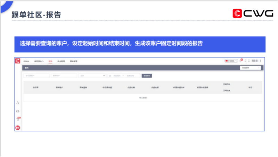Toggle fullscreen with the expand icon
This screenshot has height=157, width=278.
tap(249, 61)
